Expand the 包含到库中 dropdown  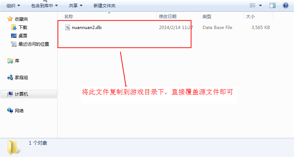tap(44, 6)
